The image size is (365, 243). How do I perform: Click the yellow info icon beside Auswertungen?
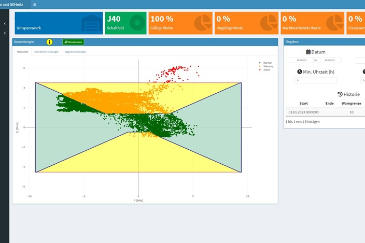50,42
